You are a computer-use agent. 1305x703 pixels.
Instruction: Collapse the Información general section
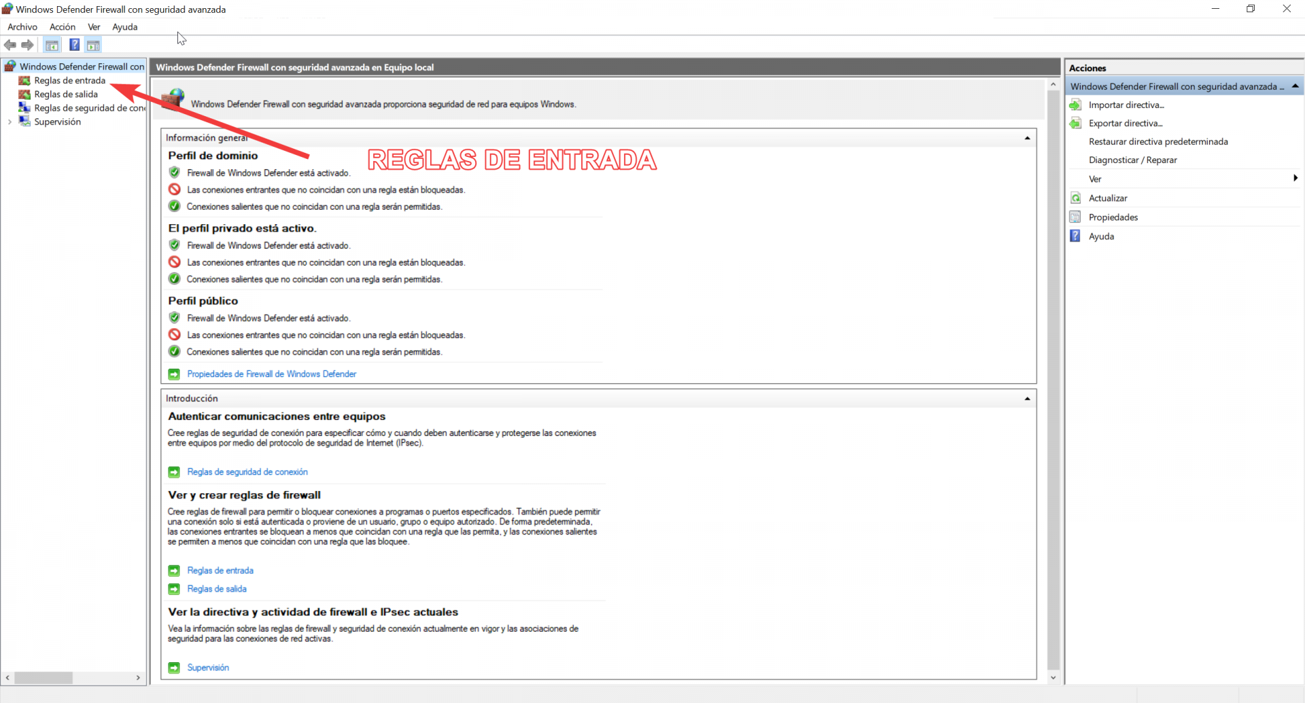click(x=1027, y=138)
